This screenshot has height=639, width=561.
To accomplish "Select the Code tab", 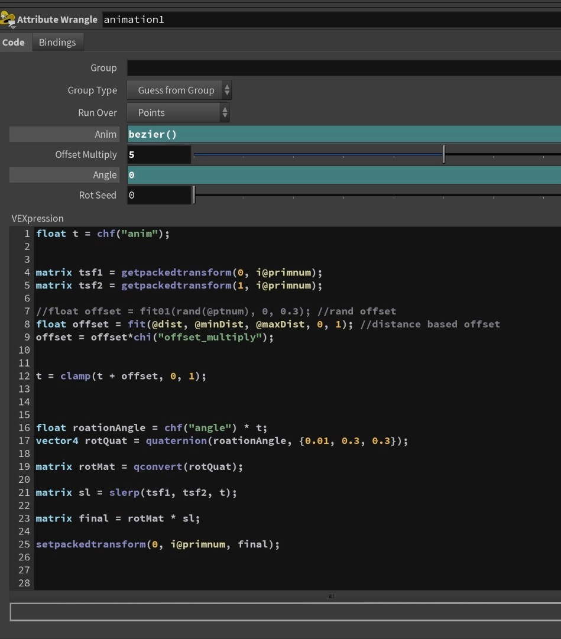I will coord(15,42).
